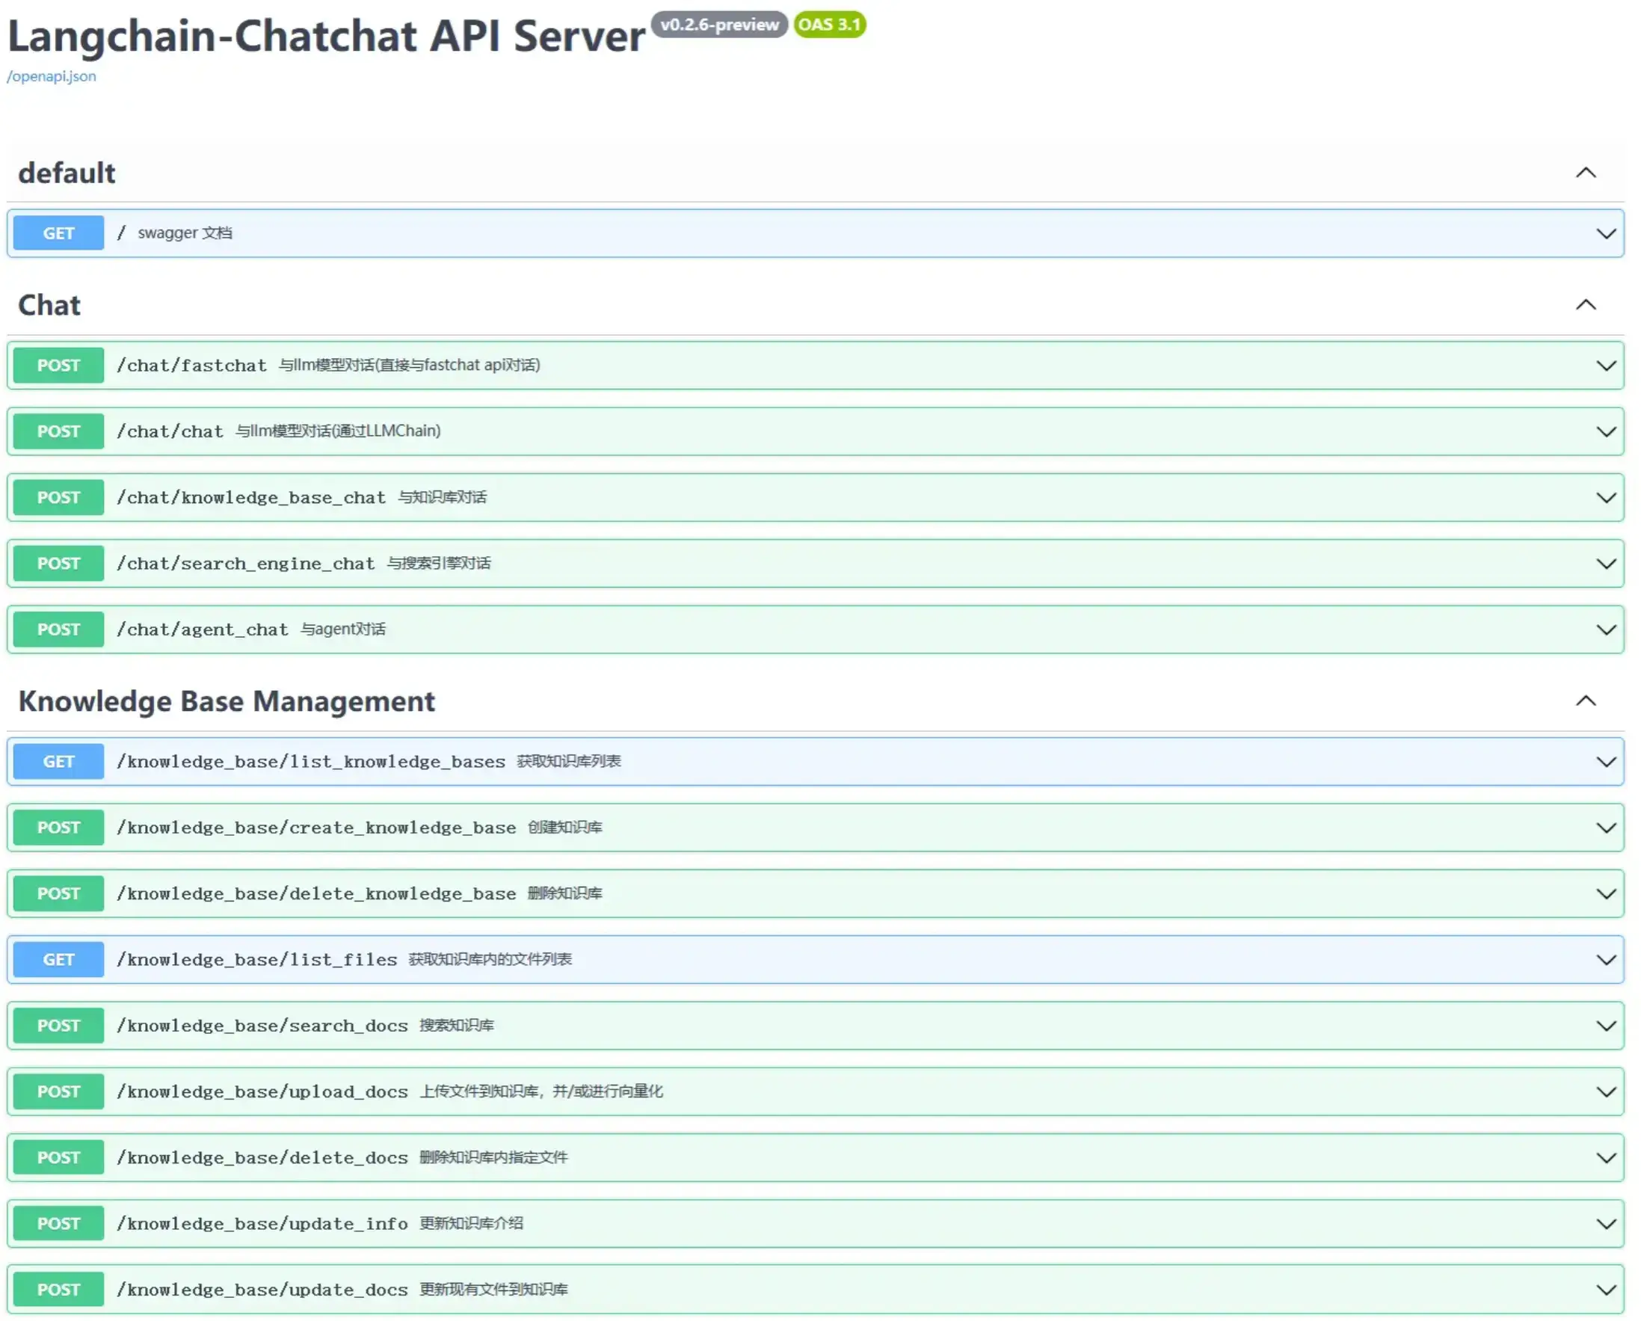The height and width of the screenshot is (1321, 1641).
Task: Click the /chat/agent_chat path text
Action: [x=203, y=631]
